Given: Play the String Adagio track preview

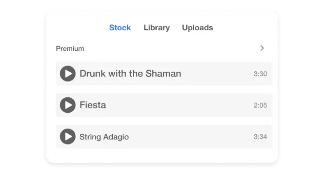Looking at the screenshot, I should pos(68,137).
